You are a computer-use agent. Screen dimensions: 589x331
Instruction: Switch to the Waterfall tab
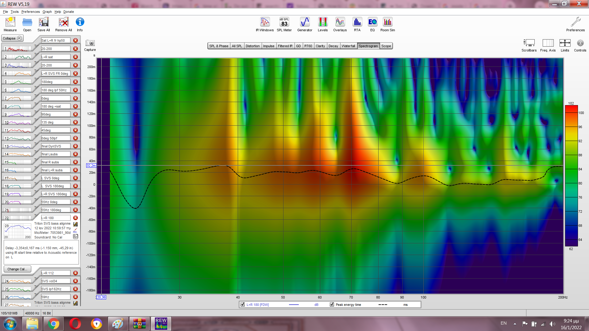coord(348,46)
